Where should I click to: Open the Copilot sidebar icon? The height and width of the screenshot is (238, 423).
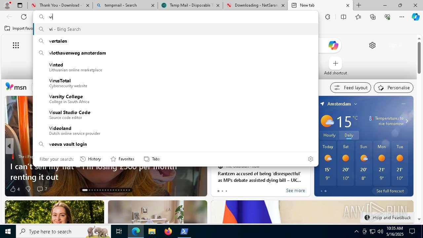click(415, 17)
